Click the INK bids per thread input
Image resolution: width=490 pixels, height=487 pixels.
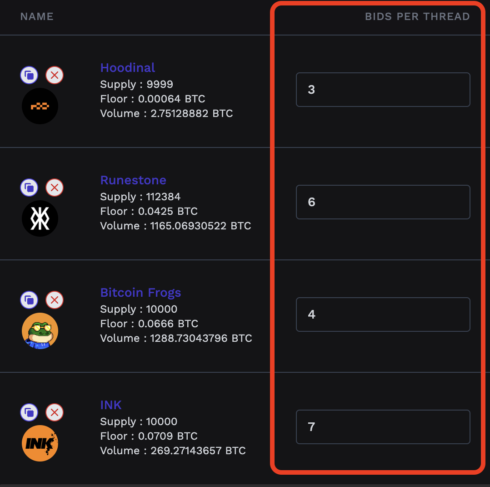click(x=383, y=427)
